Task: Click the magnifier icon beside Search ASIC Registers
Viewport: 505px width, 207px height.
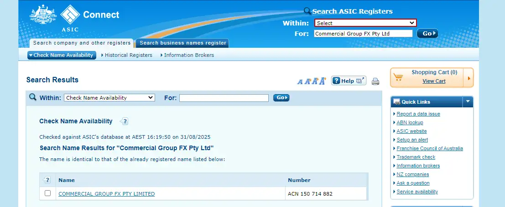Action: click(307, 11)
